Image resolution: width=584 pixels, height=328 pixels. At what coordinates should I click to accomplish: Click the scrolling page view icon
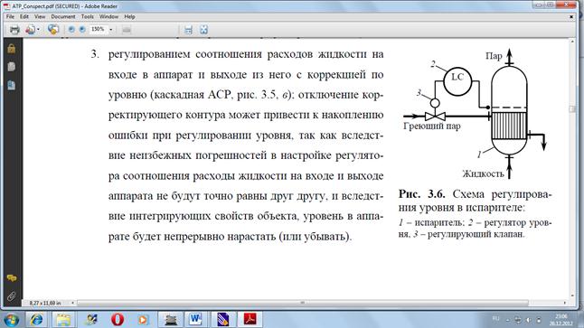pos(188,30)
